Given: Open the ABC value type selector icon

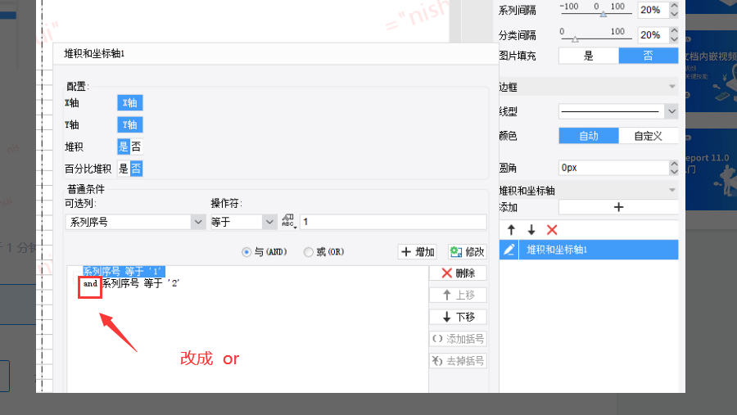Looking at the screenshot, I should (288, 221).
